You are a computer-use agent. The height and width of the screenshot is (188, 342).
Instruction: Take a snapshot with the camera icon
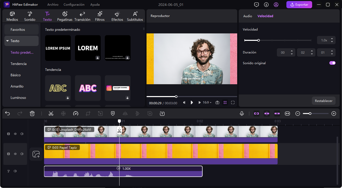point(217,102)
